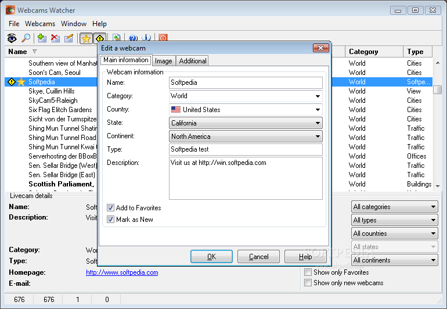Viewport: 447px width, 309px height.
Task: Enable Show only new webcams checkbox
Action: (x=308, y=283)
